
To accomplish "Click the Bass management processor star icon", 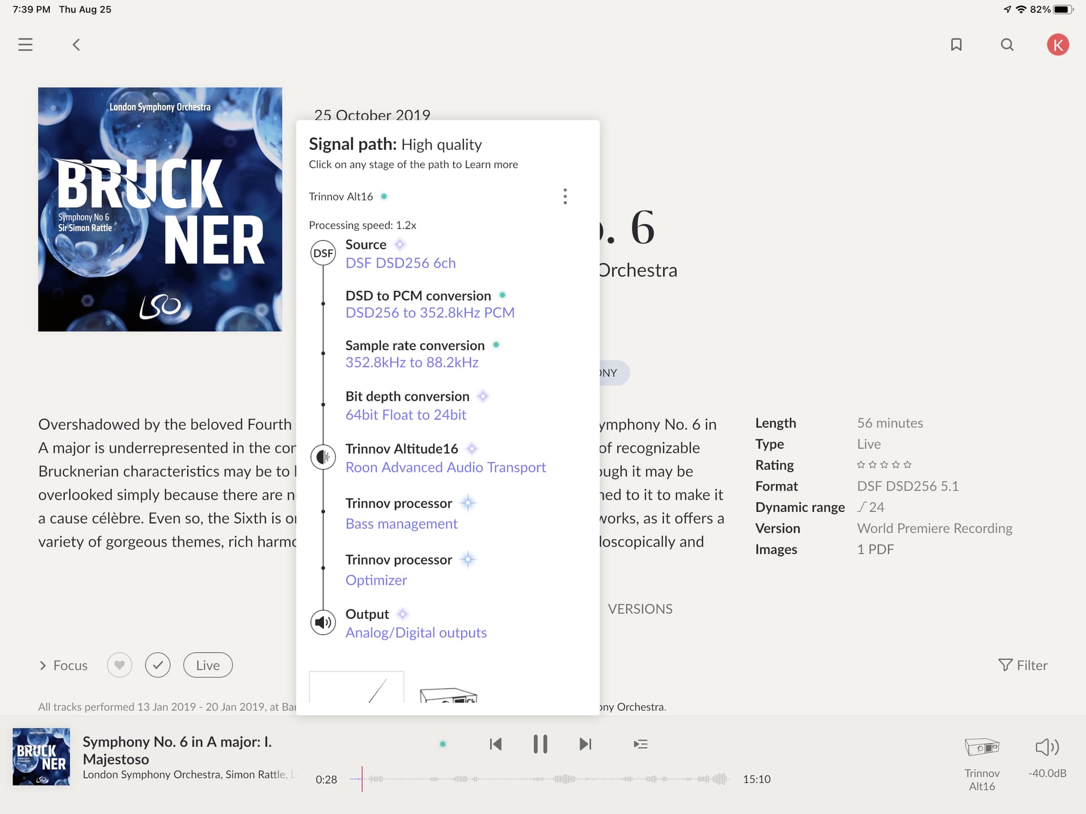I will point(468,502).
